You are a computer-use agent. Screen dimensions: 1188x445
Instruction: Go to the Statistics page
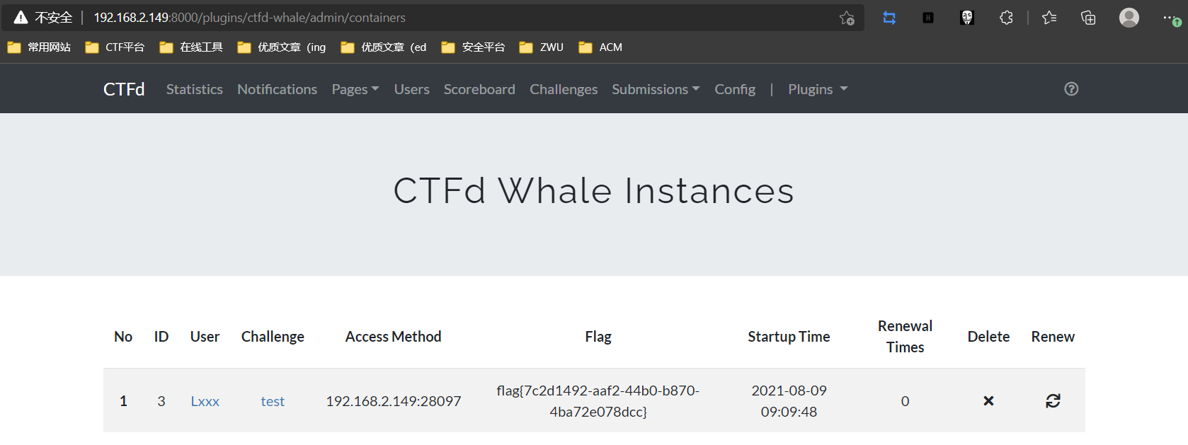click(195, 89)
